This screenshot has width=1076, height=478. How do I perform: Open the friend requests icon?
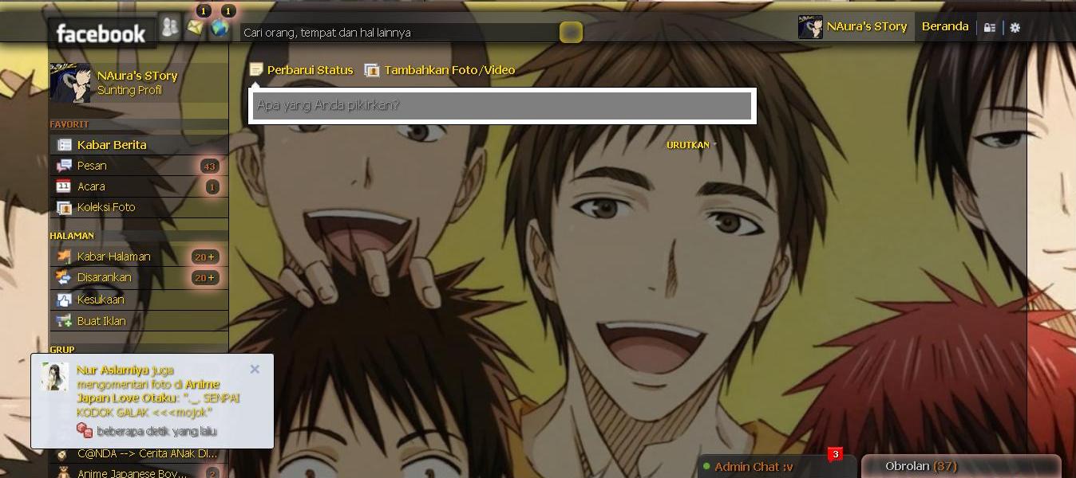[x=169, y=27]
